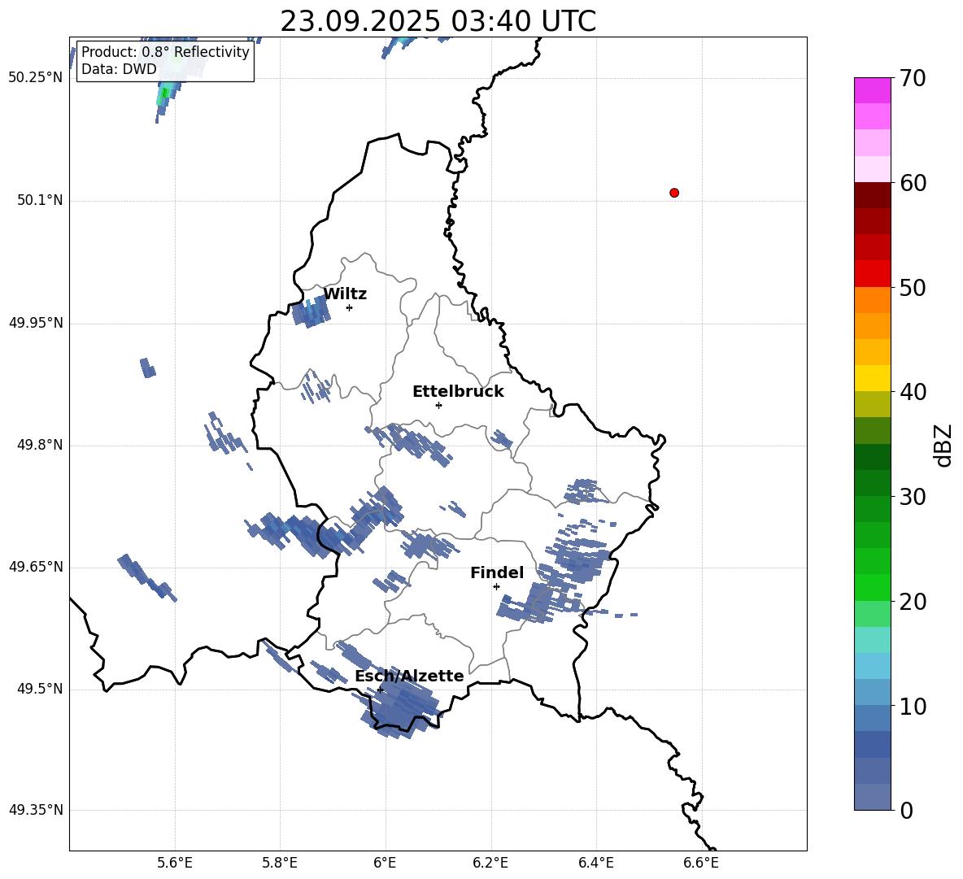This screenshot has width=963, height=879.
Task: Click the 20 tick on the colorbar
Action: pos(913,602)
